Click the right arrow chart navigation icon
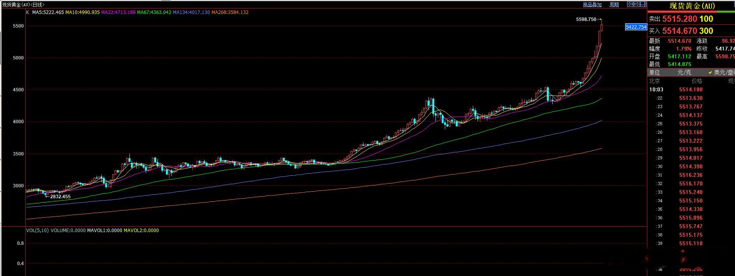735x276 pixels. point(637,4)
